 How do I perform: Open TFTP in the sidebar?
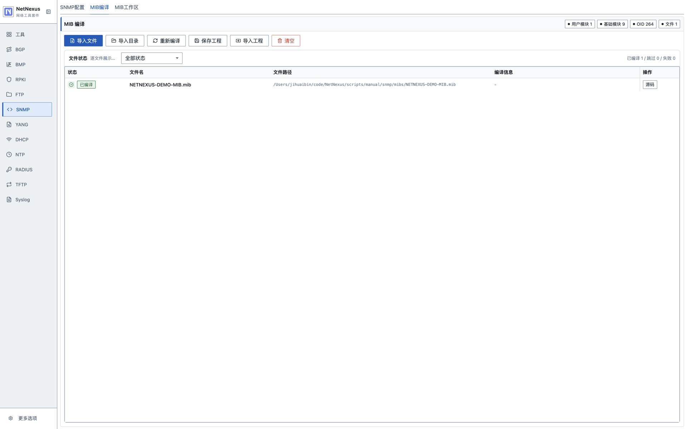tap(27, 184)
